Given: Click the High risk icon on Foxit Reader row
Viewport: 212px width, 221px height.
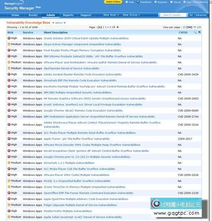Looking at the screenshot, I should tap(9, 50).
